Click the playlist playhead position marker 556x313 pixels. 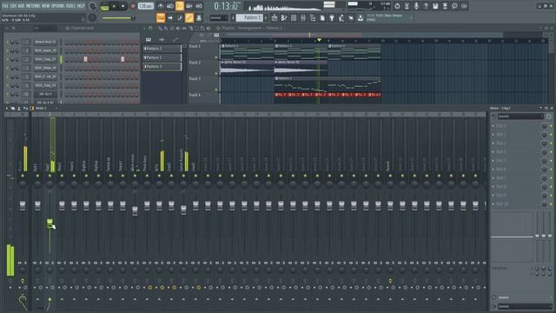click(x=319, y=40)
